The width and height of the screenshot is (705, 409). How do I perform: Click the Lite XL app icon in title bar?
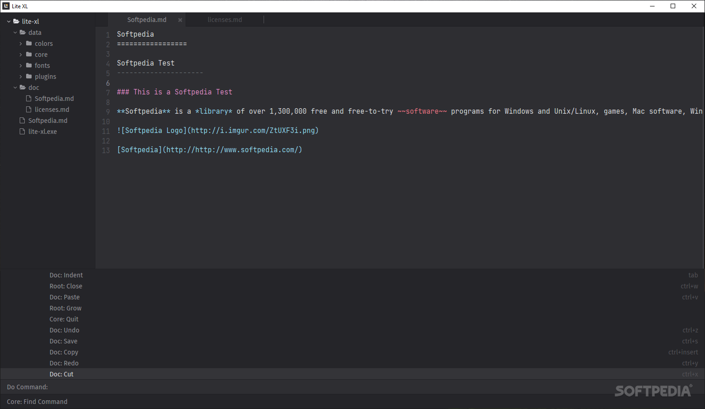tap(6, 6)
